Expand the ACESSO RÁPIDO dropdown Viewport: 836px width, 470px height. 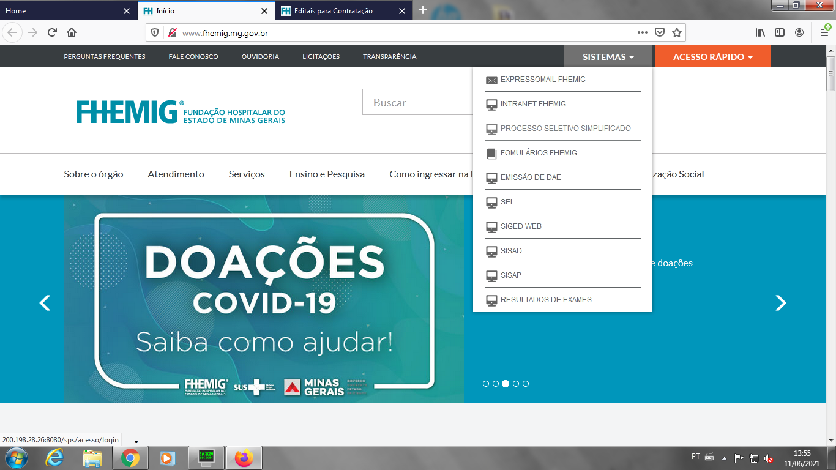(x=712, y=57)
